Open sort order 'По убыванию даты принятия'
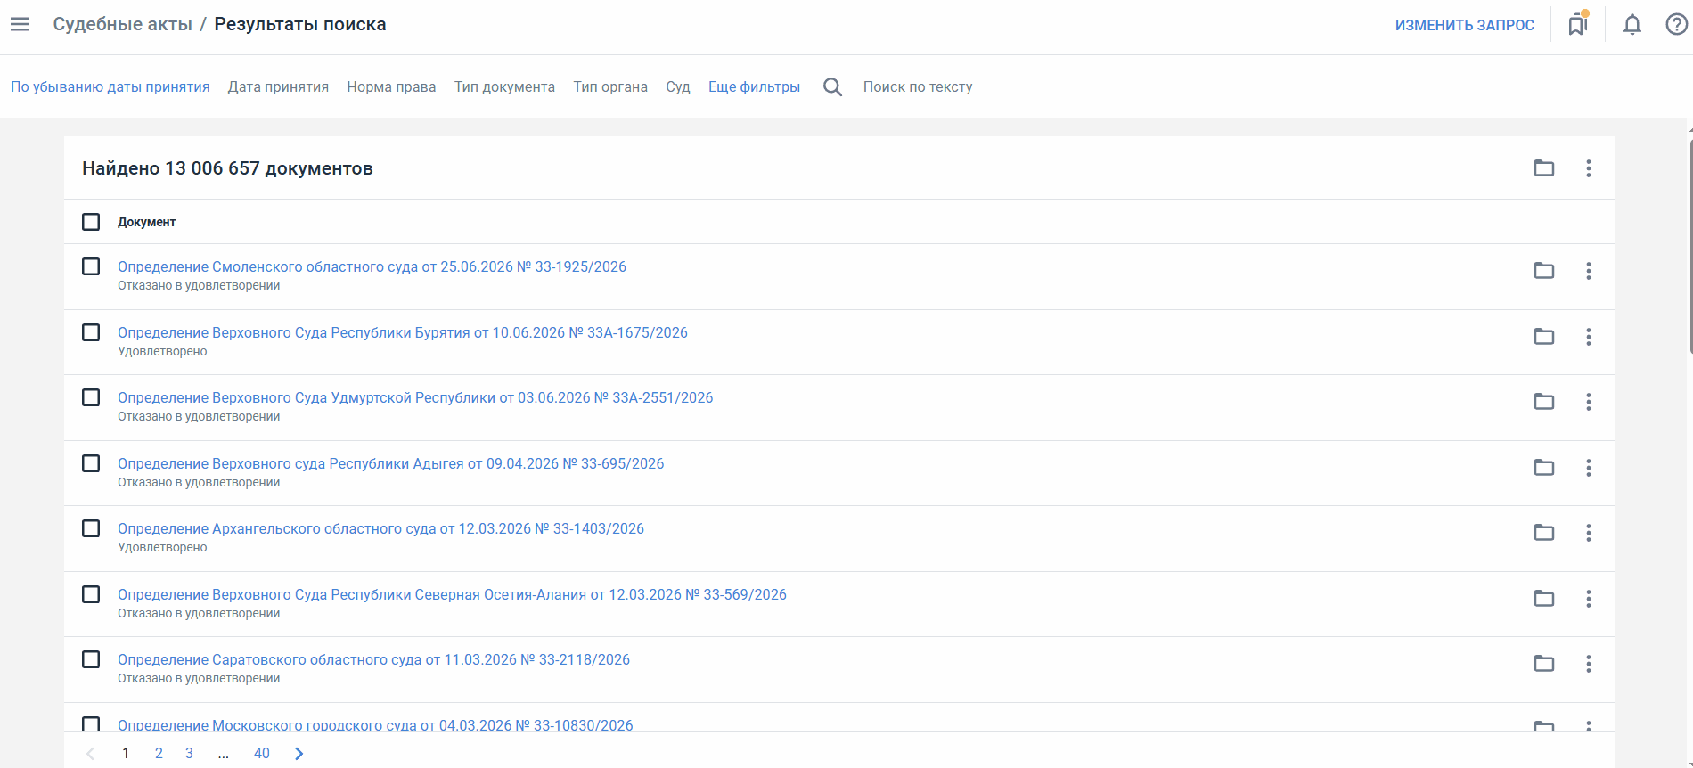 [110, 87]
